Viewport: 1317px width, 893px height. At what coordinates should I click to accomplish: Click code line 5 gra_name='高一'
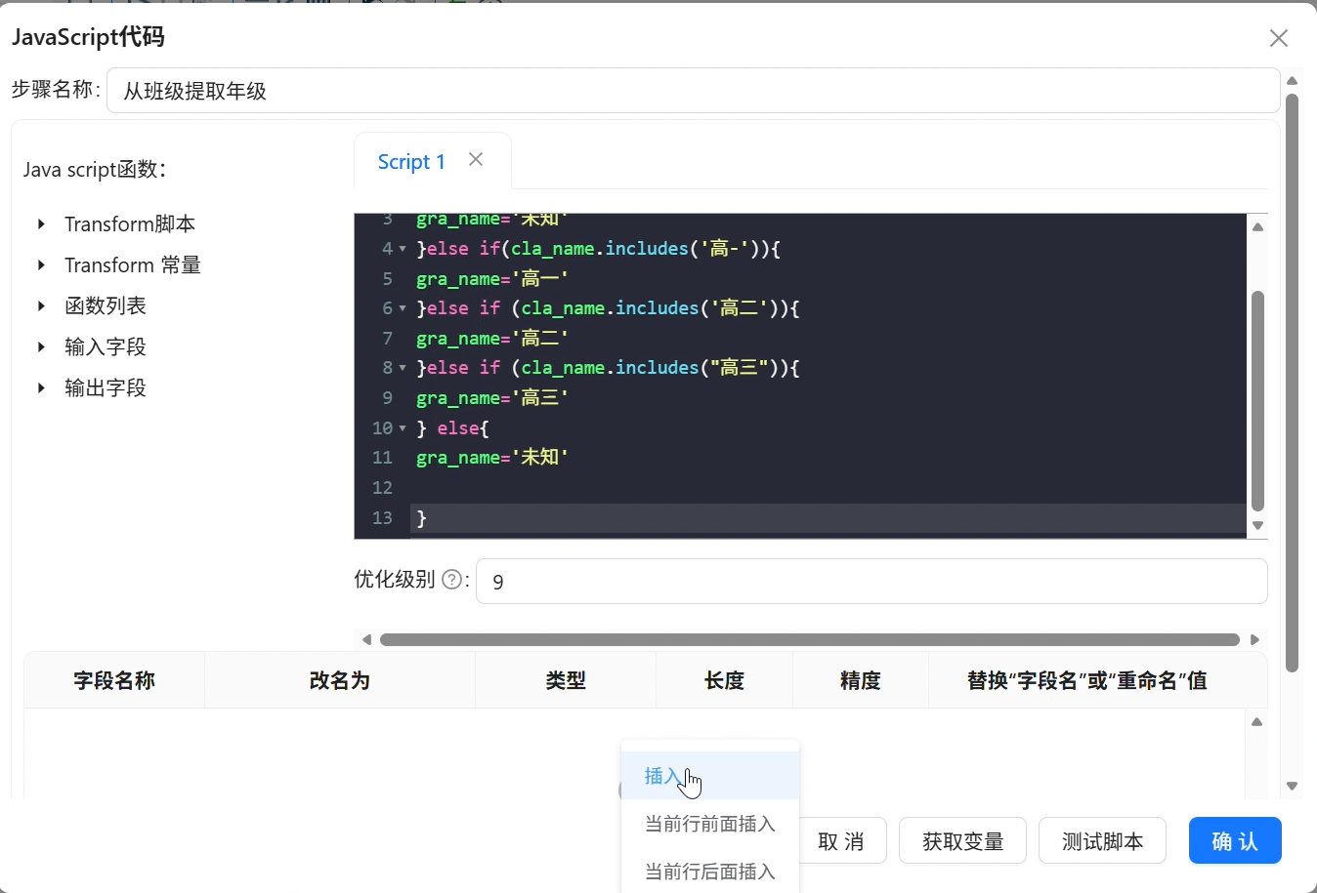coord(492,279)
